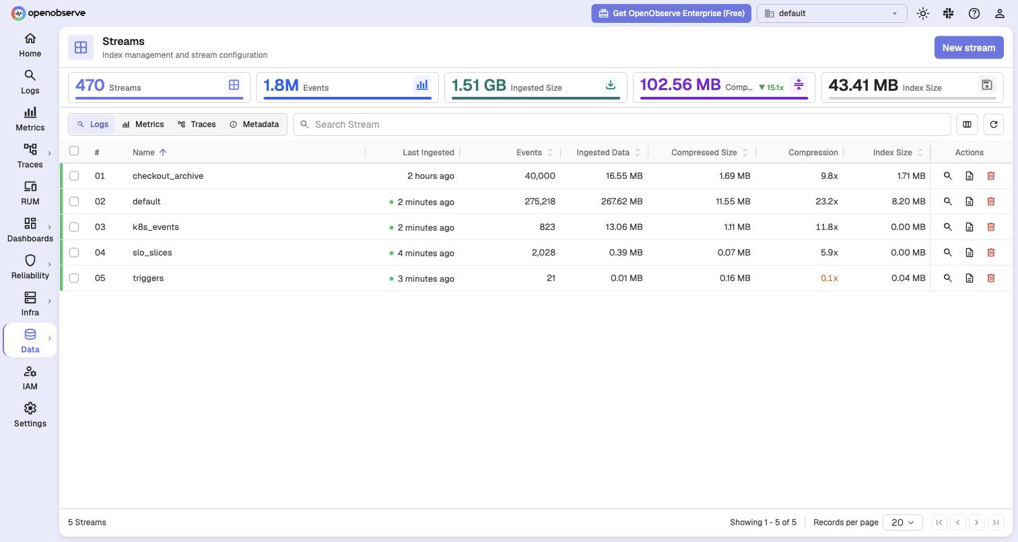Click the 0.1x compression value
1018x542 pixels.
click(x=829, y=278)
